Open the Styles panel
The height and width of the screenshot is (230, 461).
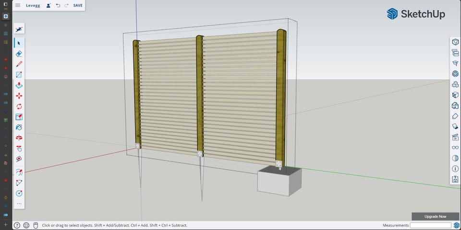[455, 105]
